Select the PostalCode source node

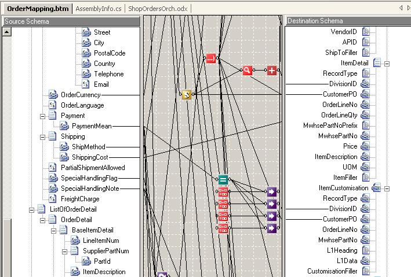[x=110, y=53]
